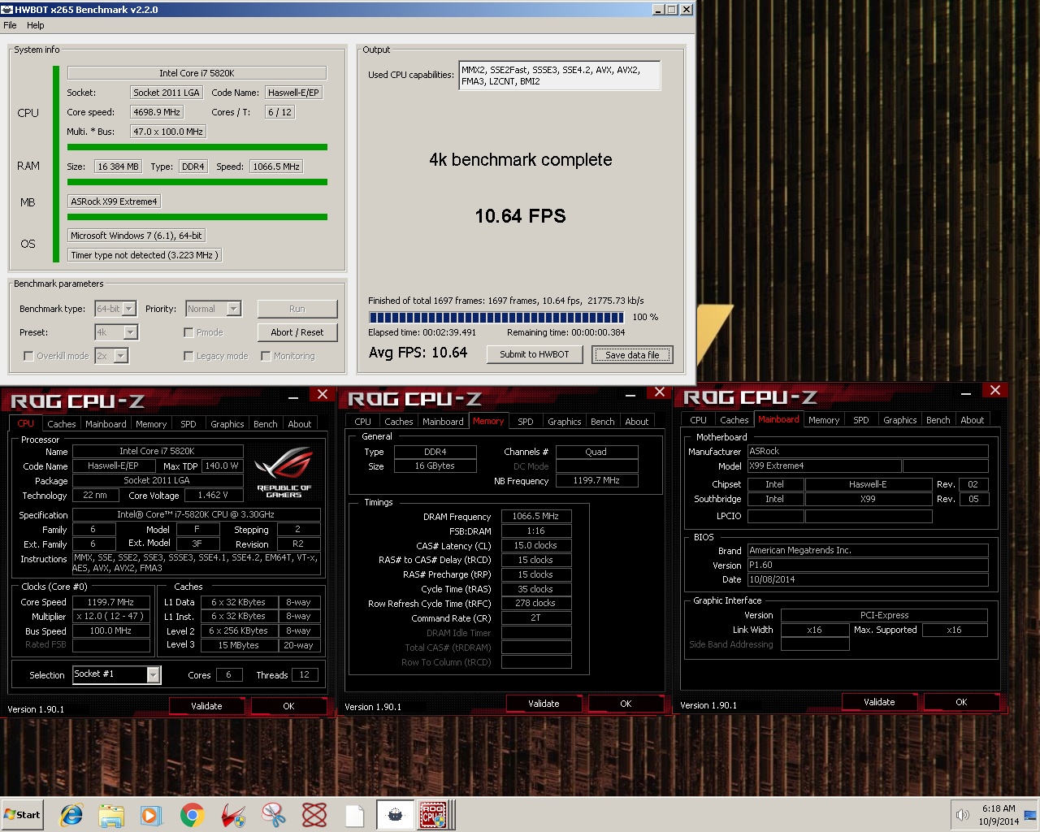This screenshot has width=1040, height=832.
Task: Open Memory tab in right CPU-Z window
Action: 824,420
